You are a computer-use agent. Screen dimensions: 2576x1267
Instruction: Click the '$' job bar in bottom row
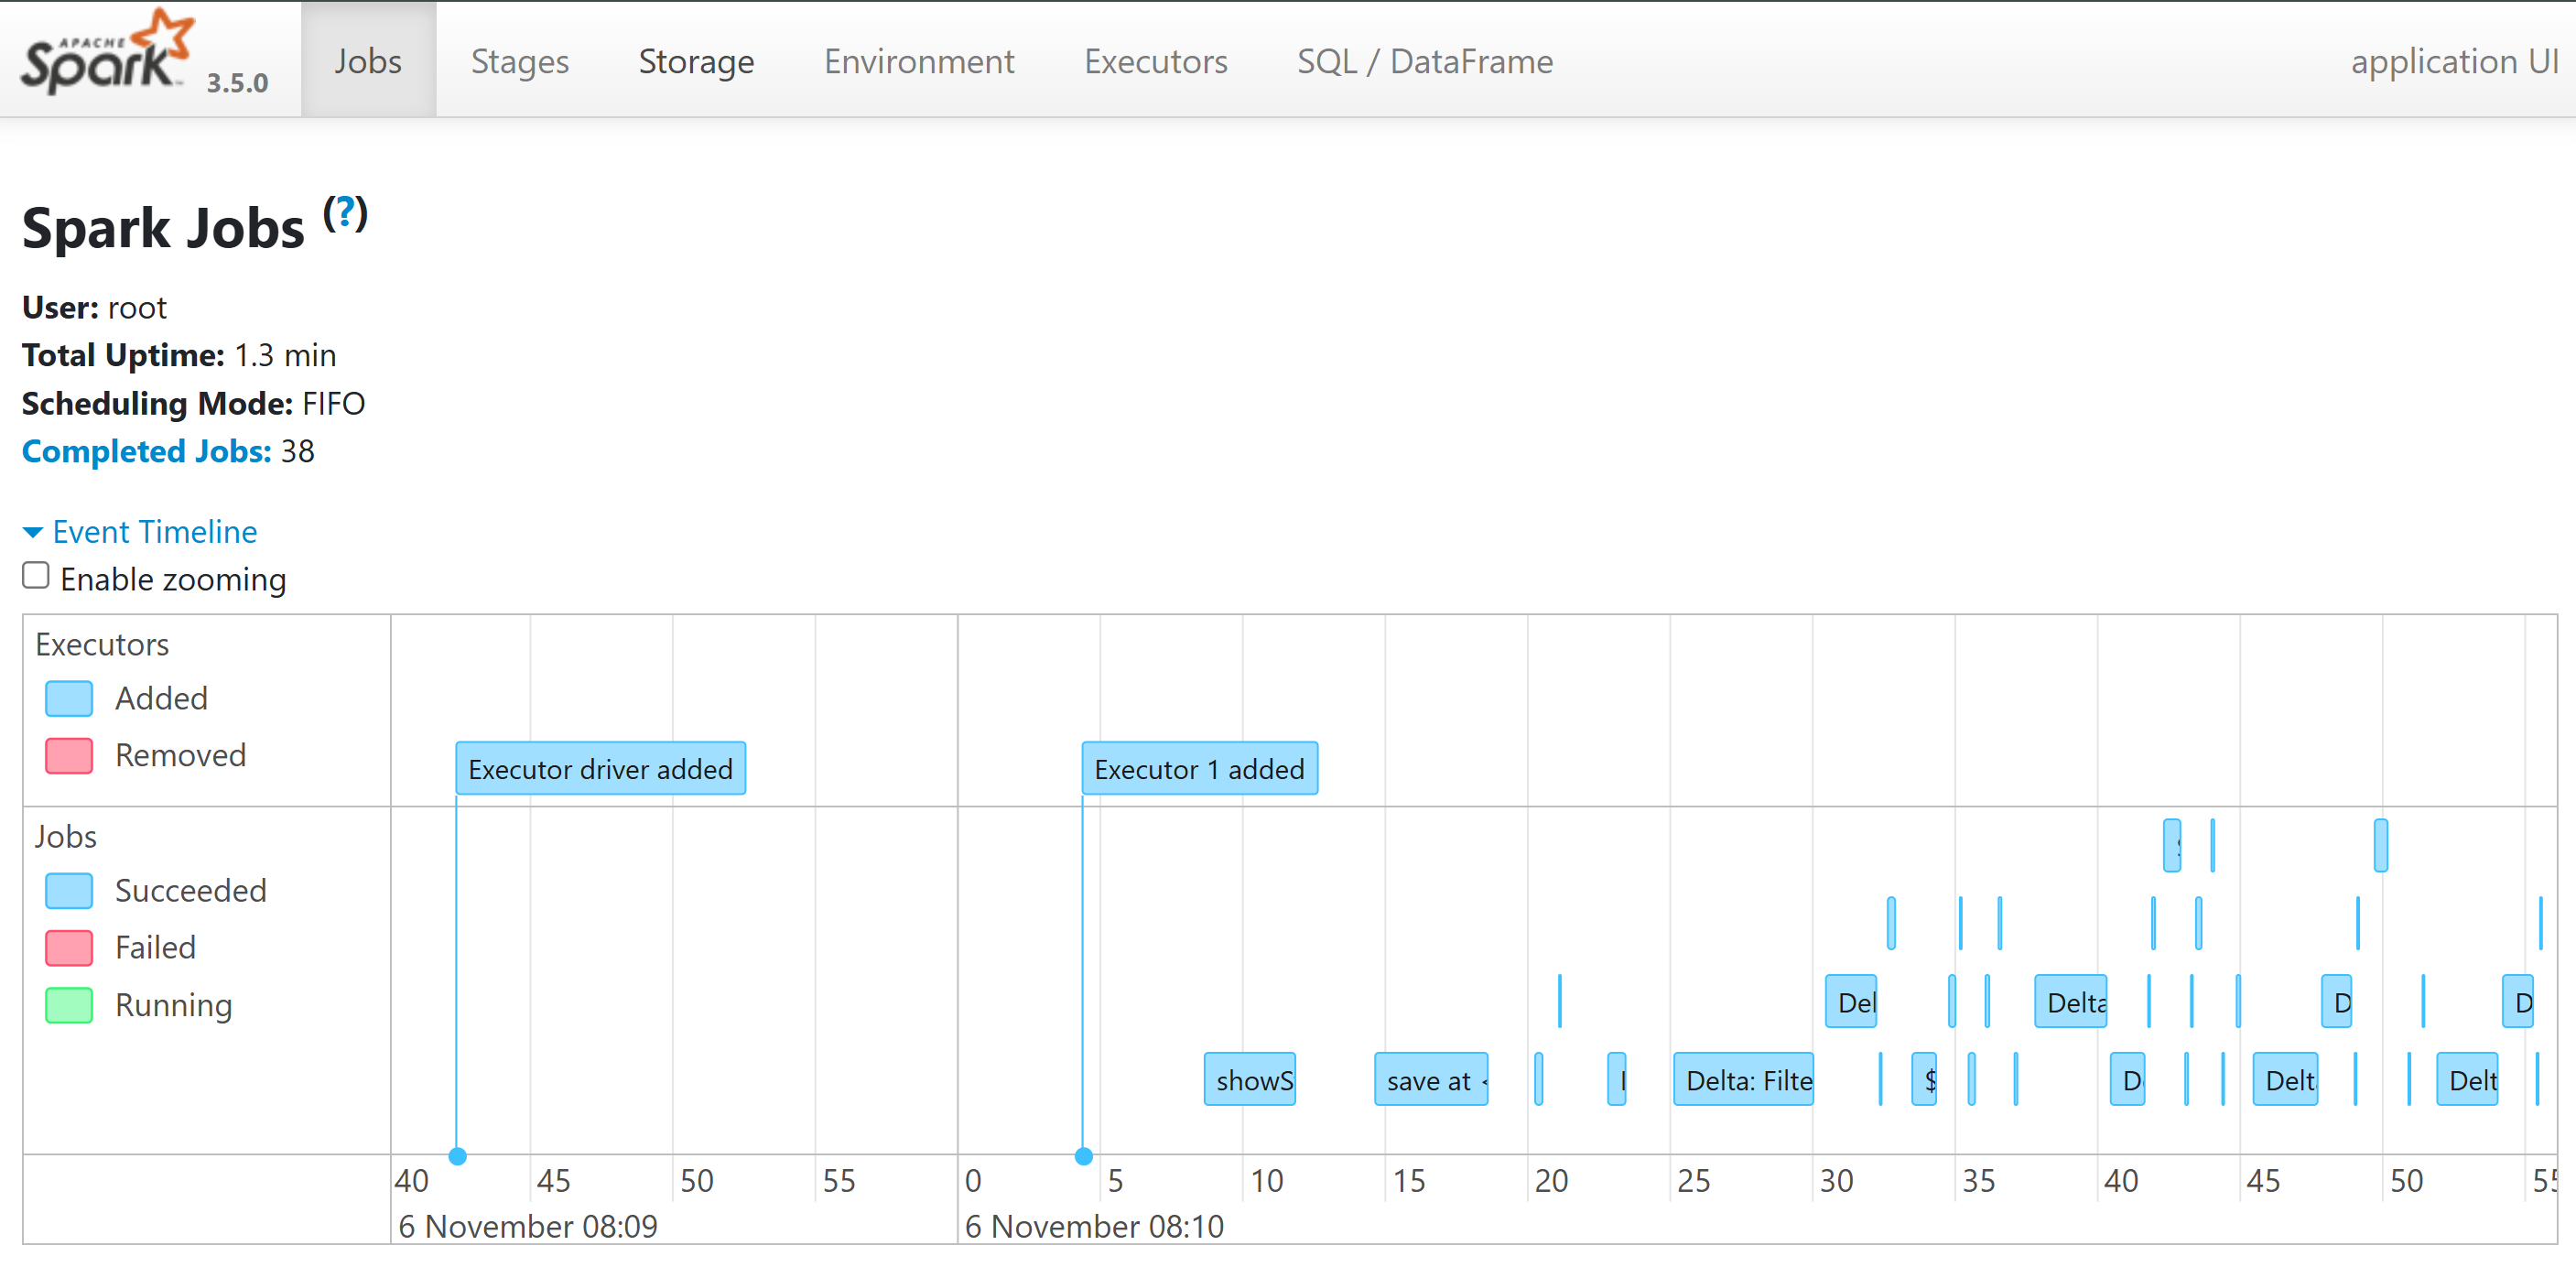[x=1924, y=1079]
